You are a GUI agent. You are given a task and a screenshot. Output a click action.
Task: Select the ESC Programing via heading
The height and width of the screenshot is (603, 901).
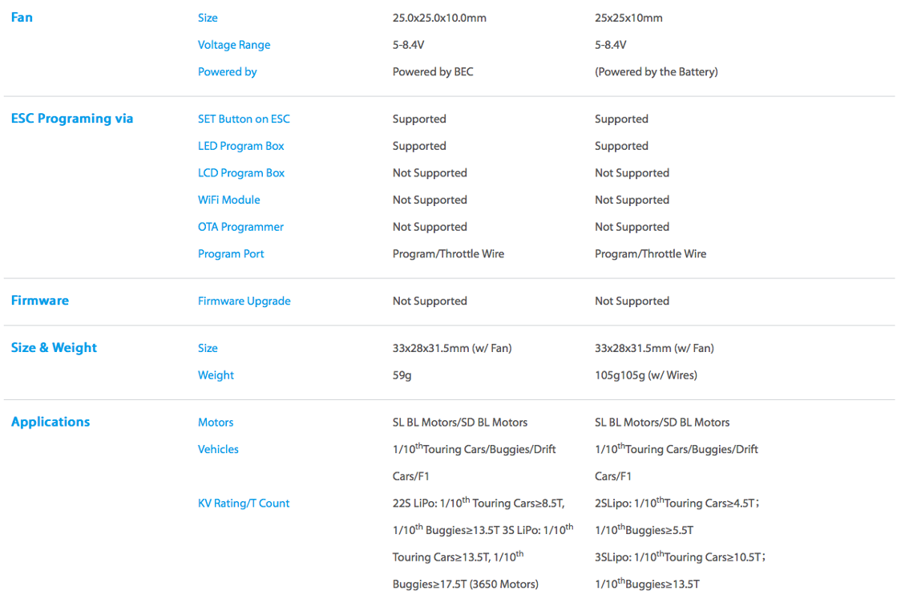(72, 119)
